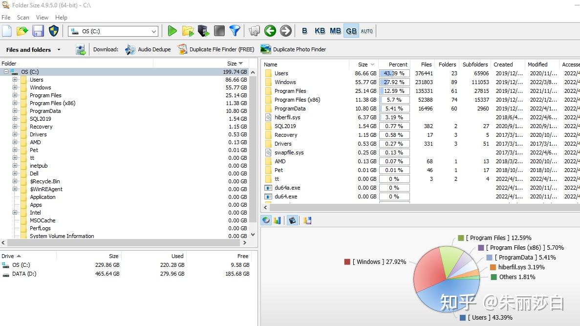
Task: Select System Volume Information tree folder
Action: pos(62,236)
